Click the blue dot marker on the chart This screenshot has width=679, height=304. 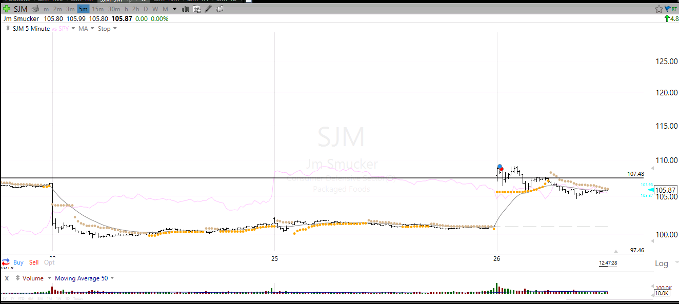(500, 167)
